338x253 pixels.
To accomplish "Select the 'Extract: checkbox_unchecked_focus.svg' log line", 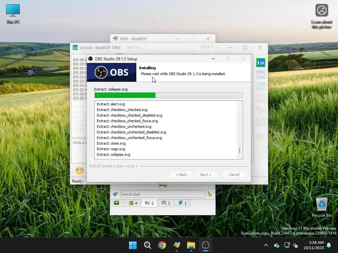I will point(129,138).
